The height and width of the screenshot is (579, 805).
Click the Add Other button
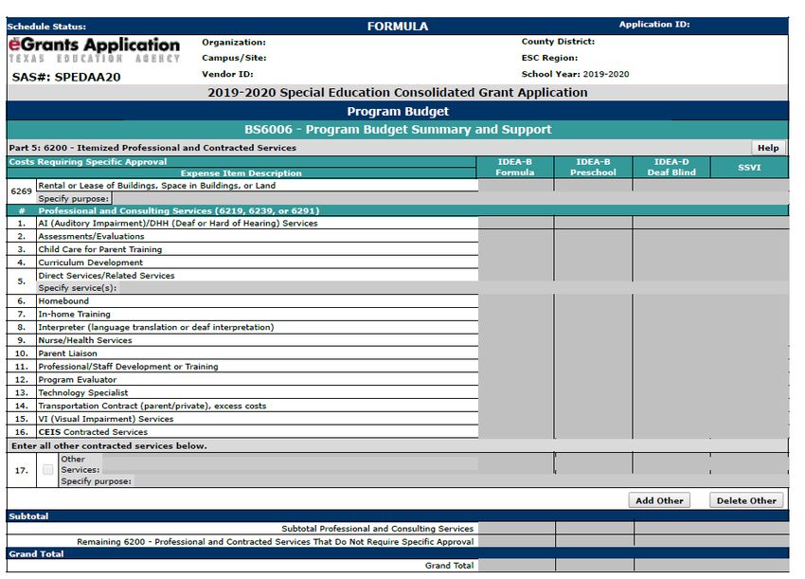659,500
